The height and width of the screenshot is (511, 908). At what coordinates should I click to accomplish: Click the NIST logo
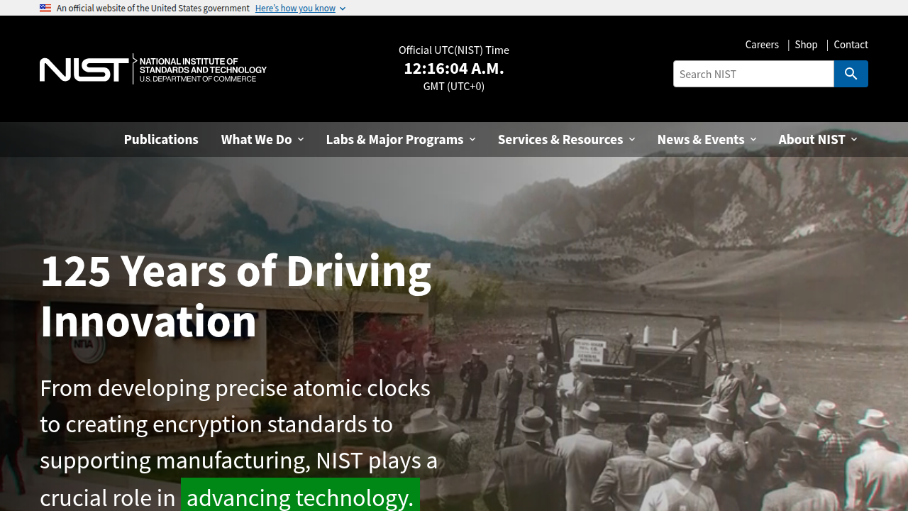[153, 70]
